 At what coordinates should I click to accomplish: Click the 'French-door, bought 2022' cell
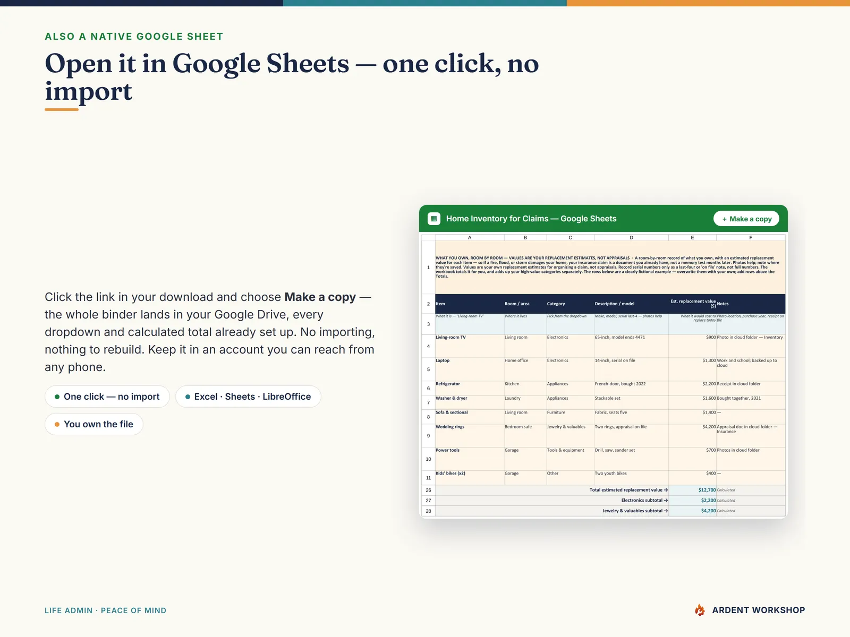coord(631,388)
